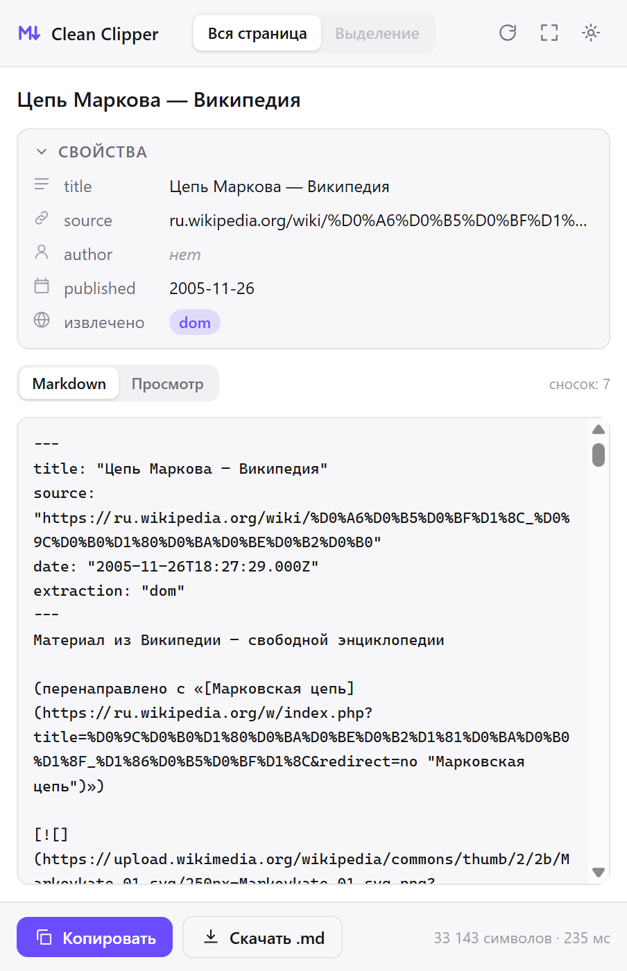Click the 'Материал из Википедии' markdown line
627x971 pixels.
[239, 640]
